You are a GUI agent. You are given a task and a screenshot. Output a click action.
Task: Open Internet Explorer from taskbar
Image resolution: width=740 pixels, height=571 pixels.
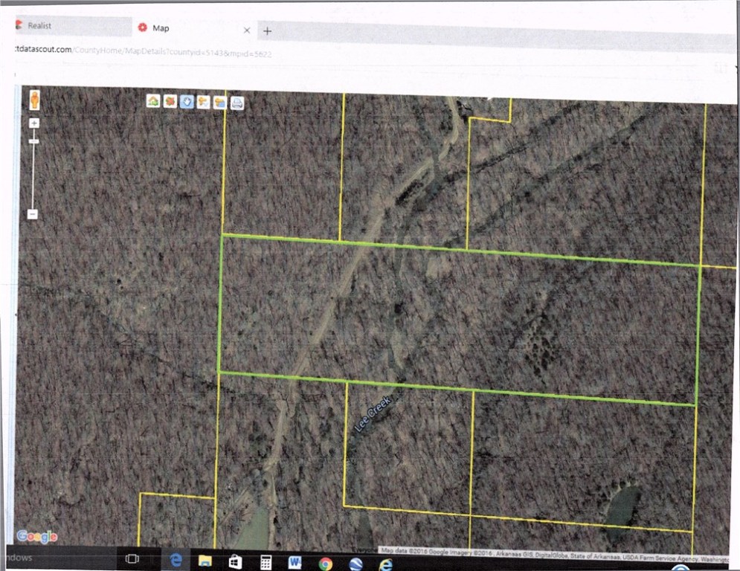[385, 564]
